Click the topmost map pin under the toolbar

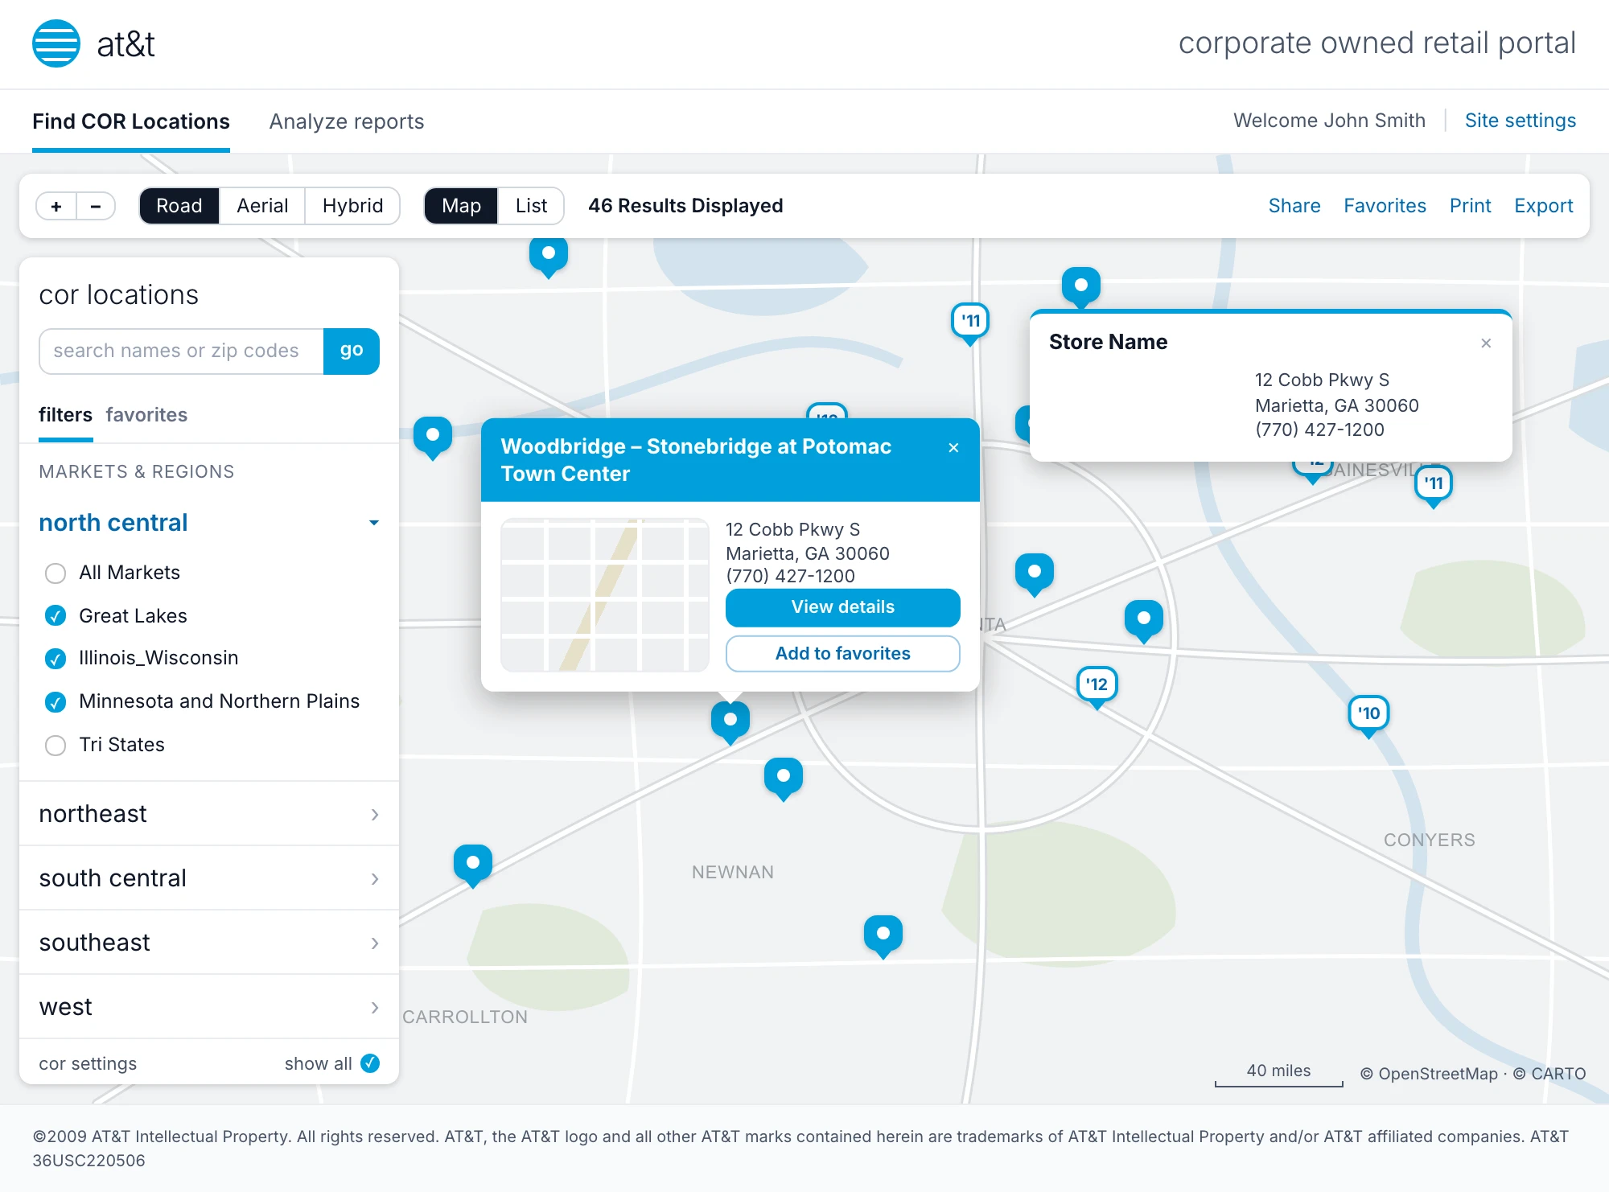pyautogui.click(x=549, y=256)
